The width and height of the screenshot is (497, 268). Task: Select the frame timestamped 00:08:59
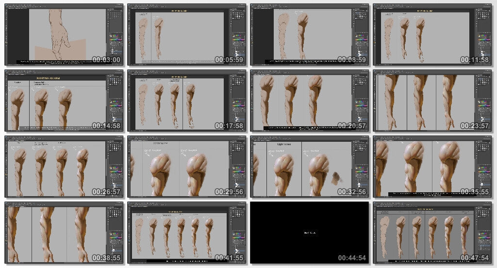[309, 34]
